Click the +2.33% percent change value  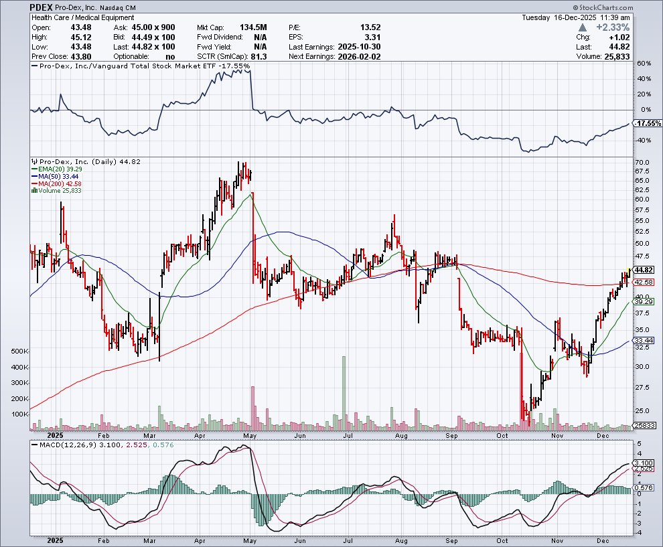pyautogui.click(x=613, y=27)
